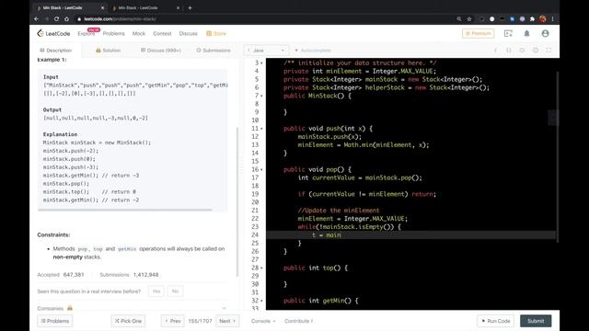Expand the Companies section
The image size is (589, 331).
[224, 308]
